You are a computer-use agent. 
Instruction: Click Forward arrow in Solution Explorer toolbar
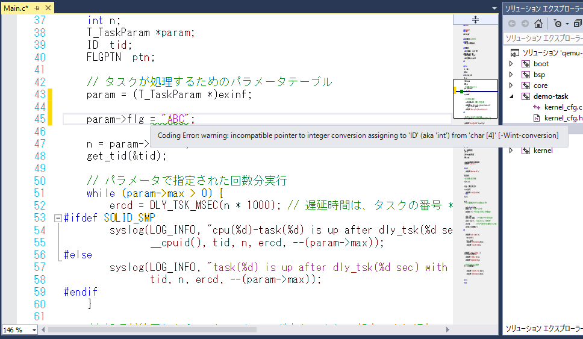(x=525, y=23)
